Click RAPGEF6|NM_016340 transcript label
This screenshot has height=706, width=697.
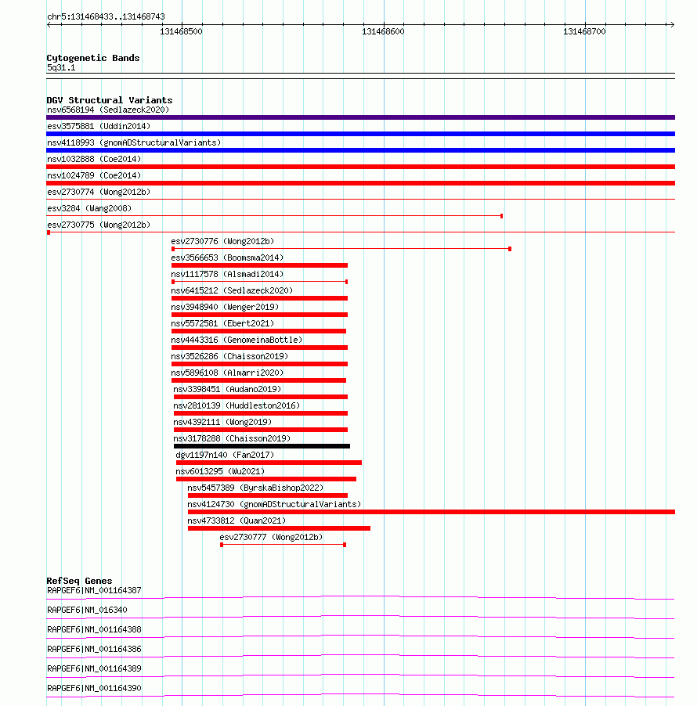click(87, 610)
